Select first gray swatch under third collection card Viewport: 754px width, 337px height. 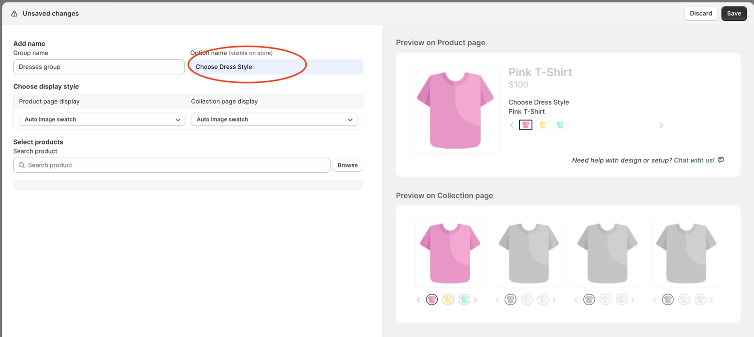(589, 299)
